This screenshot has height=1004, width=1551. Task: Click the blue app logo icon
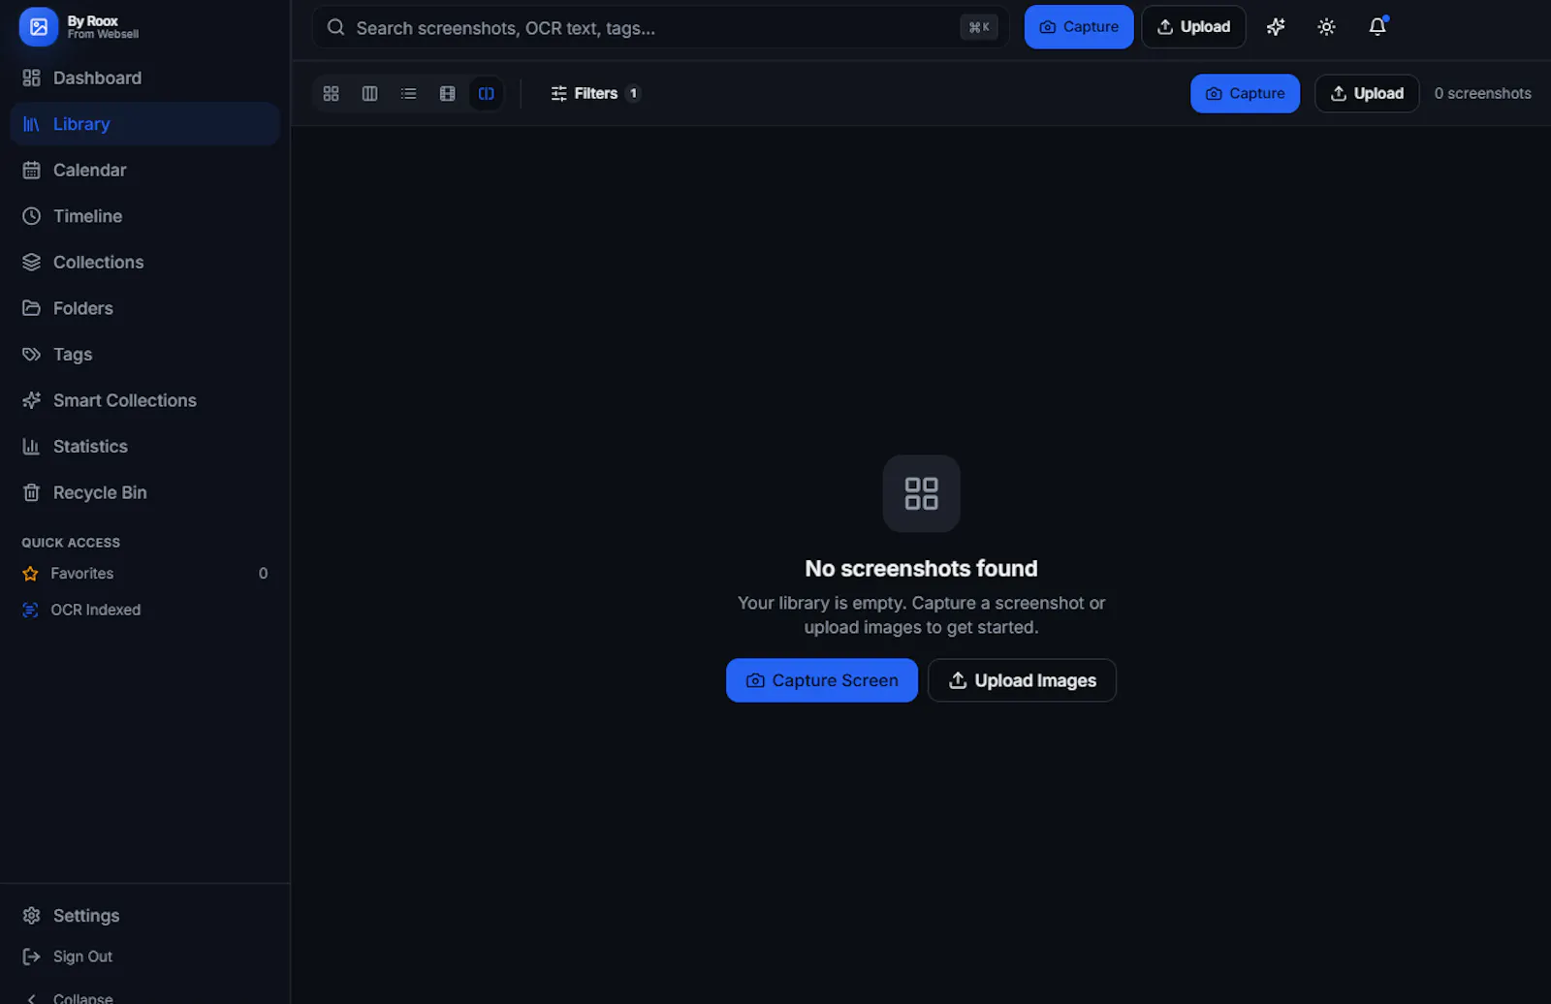[x=39, y=26]
